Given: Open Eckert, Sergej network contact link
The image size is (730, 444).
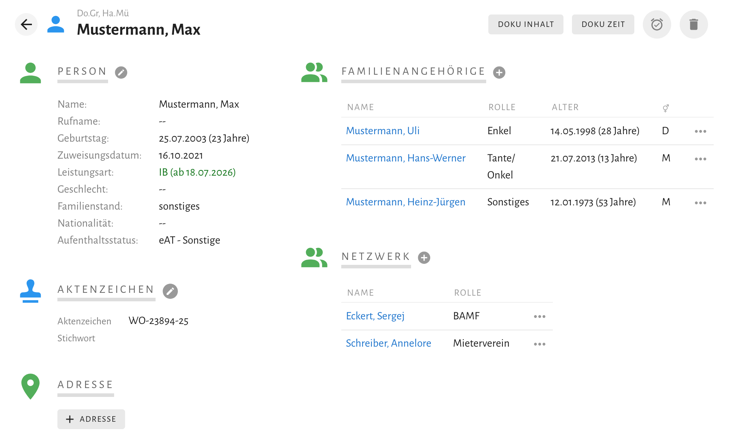Looking at the screenshot, I should point(375,316).
